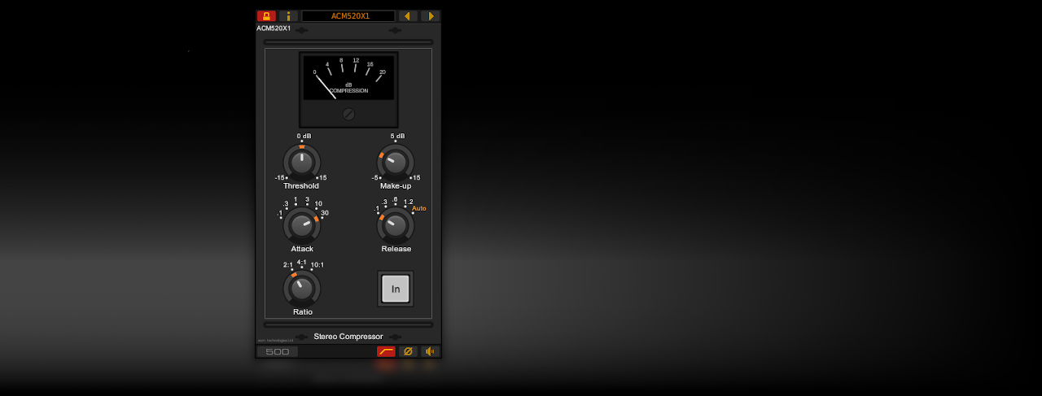Toggle the In bypass button
Screen dimensions: 1042x396
click(x=396, y=289)
